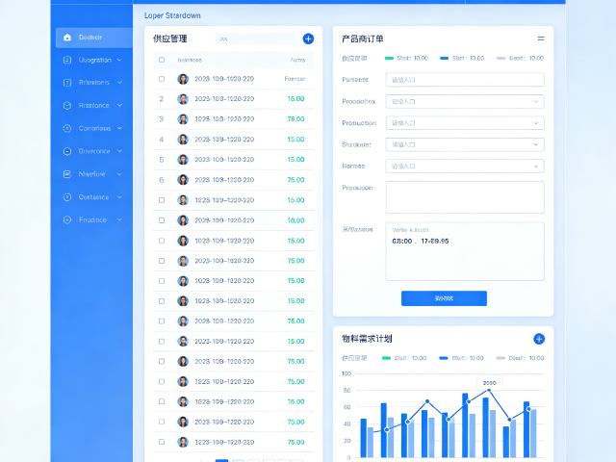The height and width of the screenshot is (462, 616).
Task: Click avatar in row number 5
Action: click(183, 160)
